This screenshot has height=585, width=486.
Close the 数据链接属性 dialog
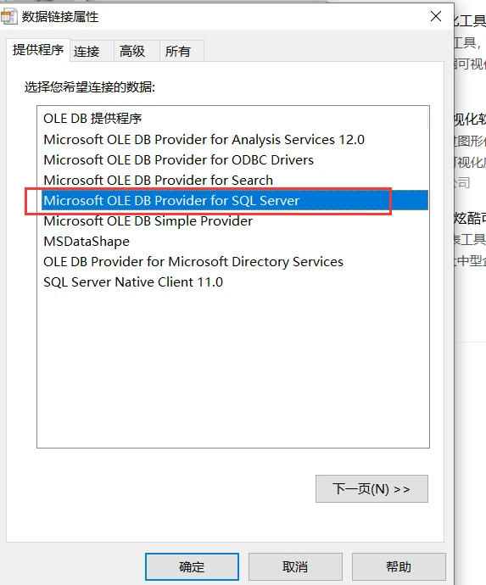coord(436,16)
